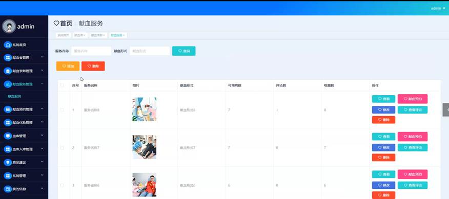Open the 献血服务 submenu item in sidebar
The width and height of the screenshot is (449, 199).
[x=24, y=96]
